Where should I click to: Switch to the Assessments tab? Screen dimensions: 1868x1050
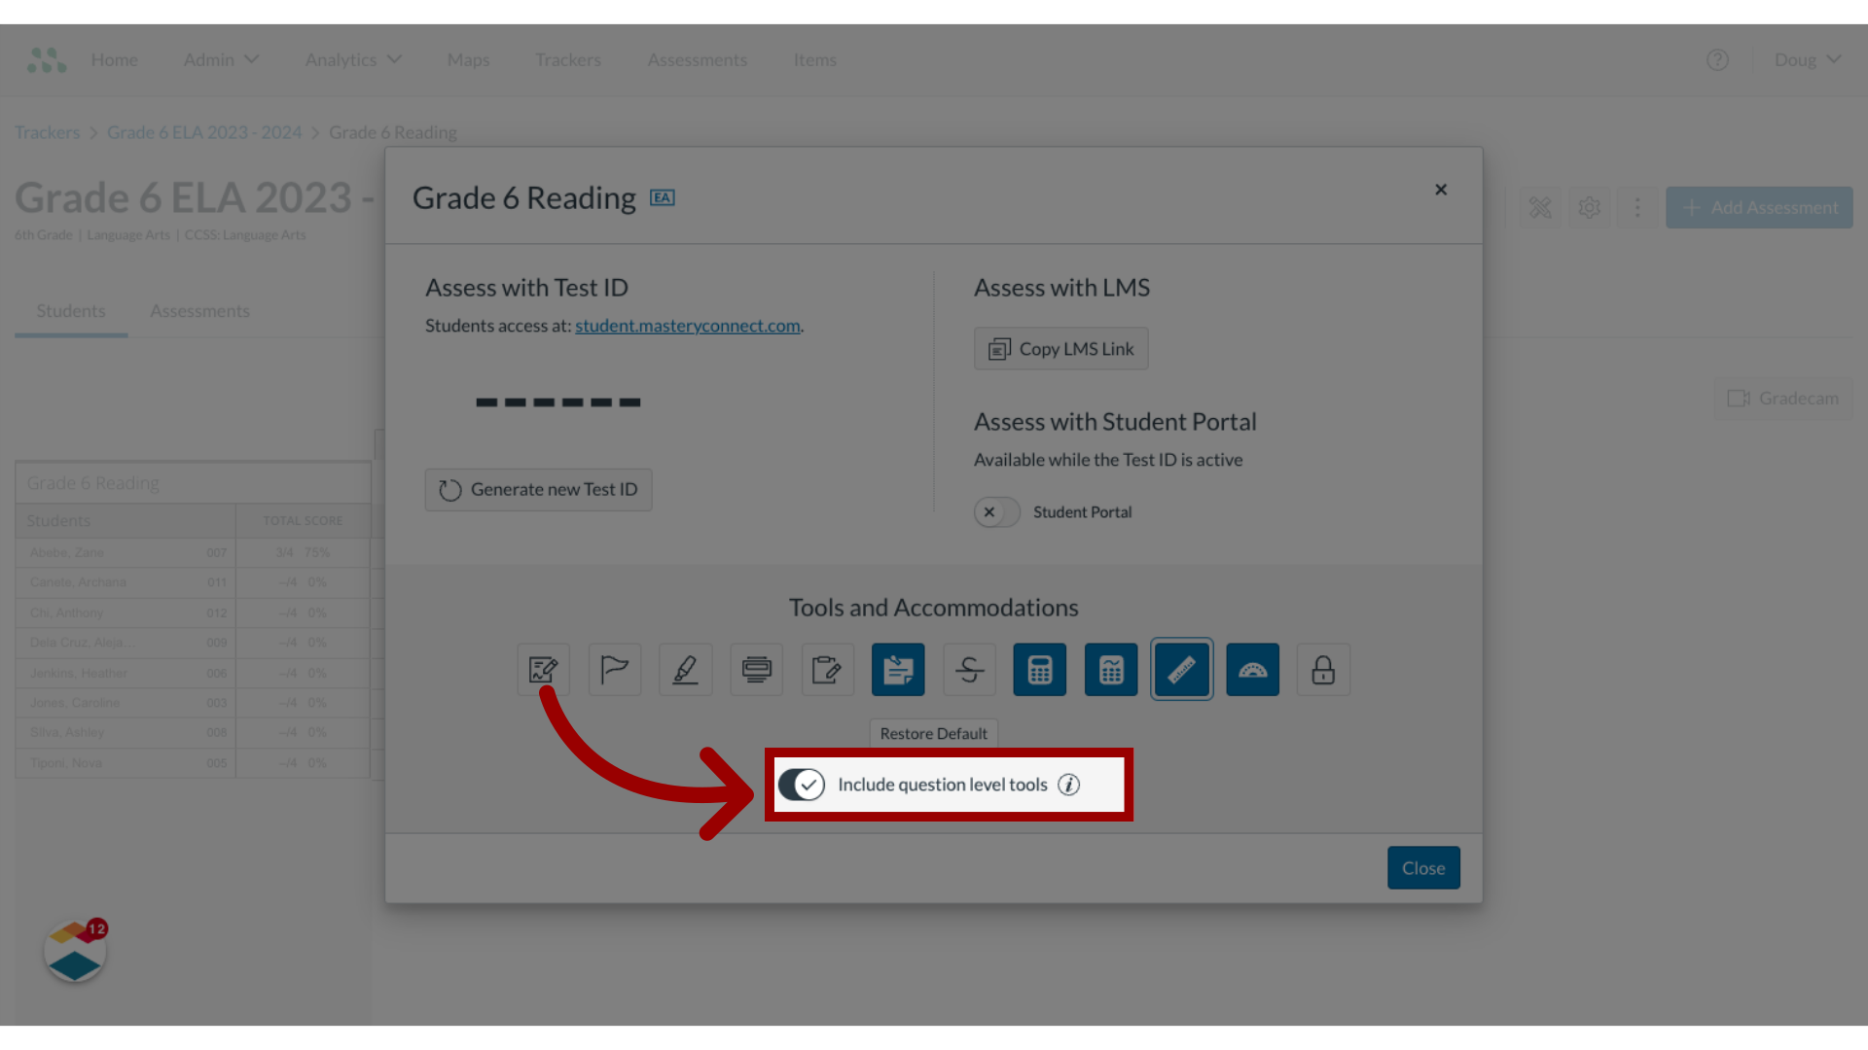(x=198, y=310)
